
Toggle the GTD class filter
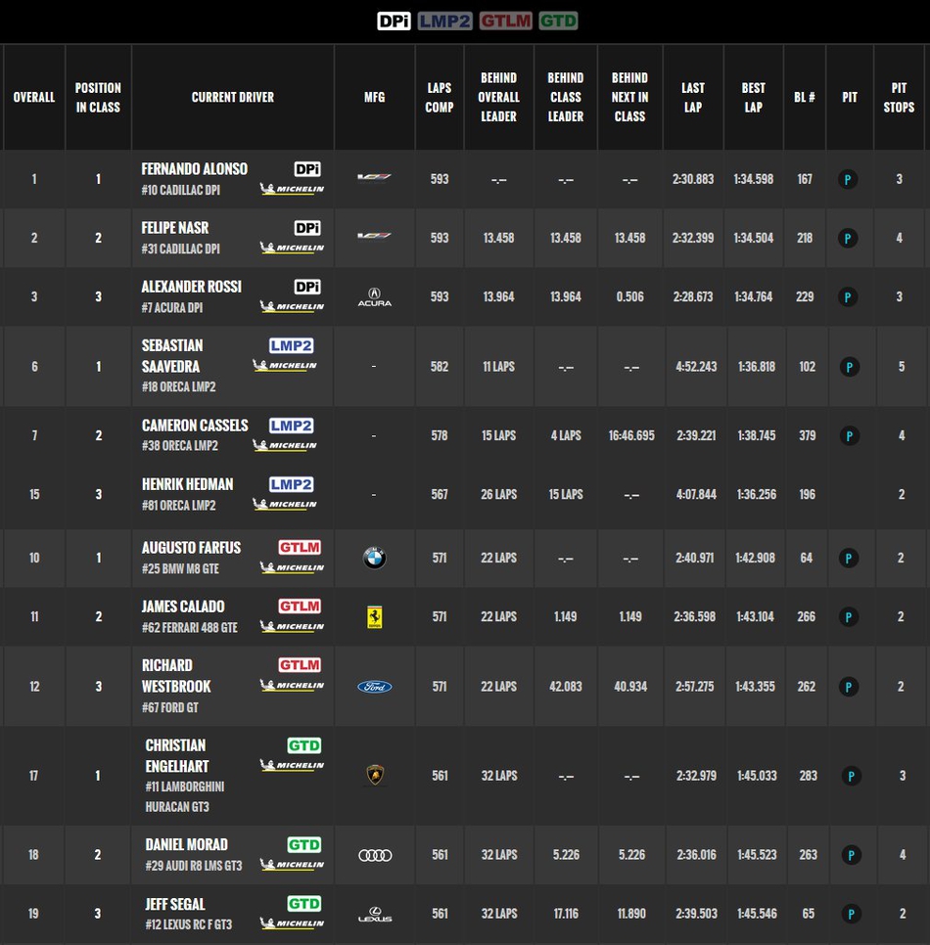click(x=558, y=22)
